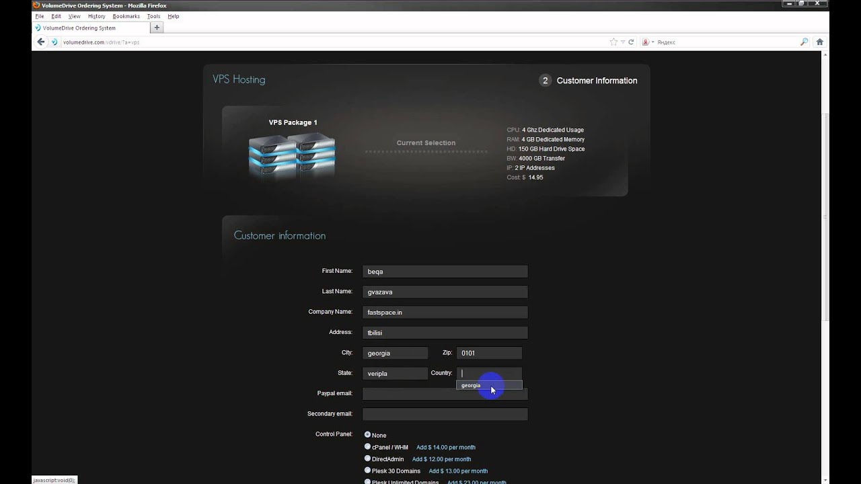Click the Last Name field
The height and width of the screenshot is (484, 861).
tap(445, 292)
